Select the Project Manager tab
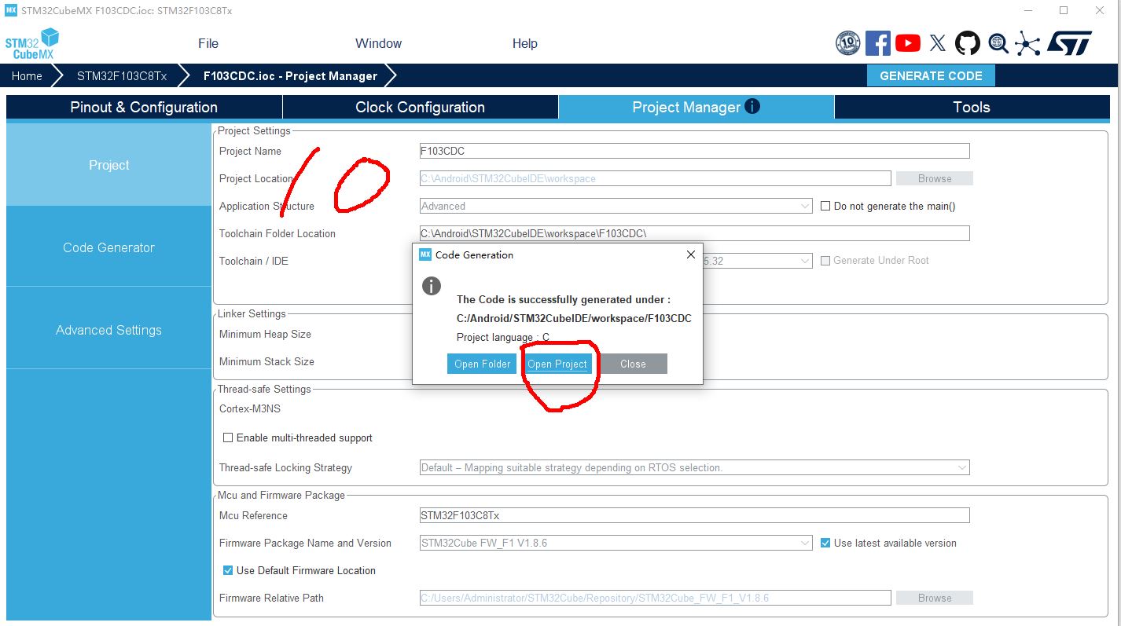The width and height of the screenshot is (1121, 626). coord(696,107)
